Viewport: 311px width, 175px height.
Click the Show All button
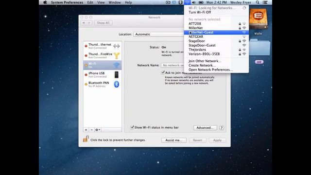click(x=103, y=23)
